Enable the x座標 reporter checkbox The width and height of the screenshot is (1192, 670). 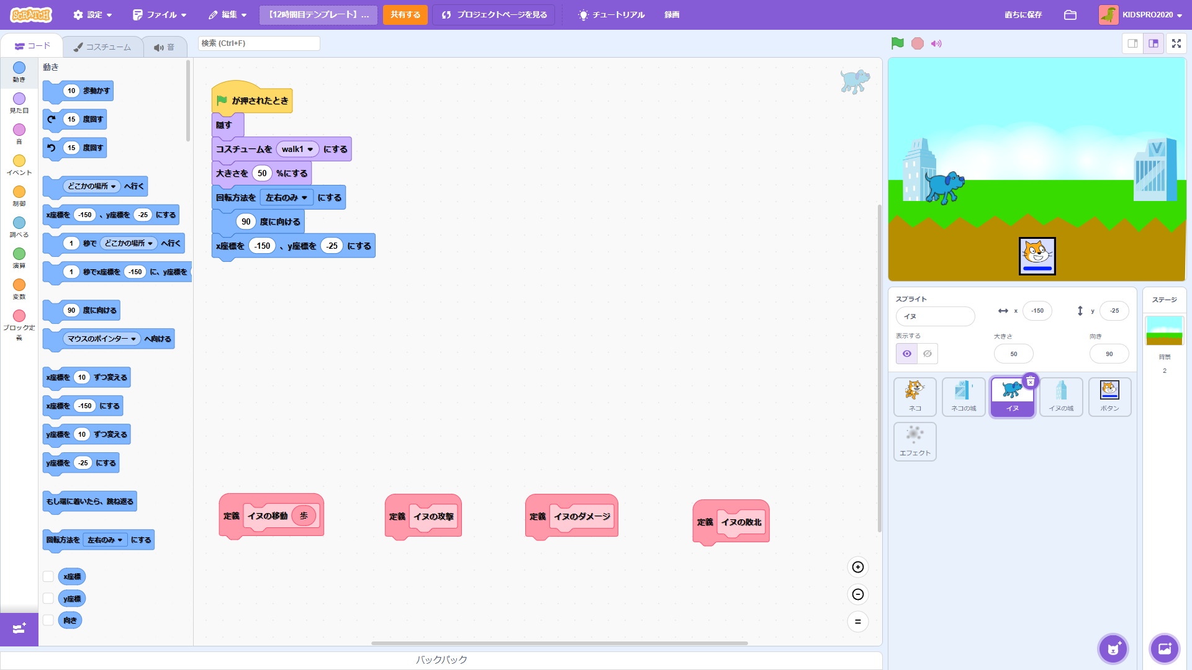(48, 576)
